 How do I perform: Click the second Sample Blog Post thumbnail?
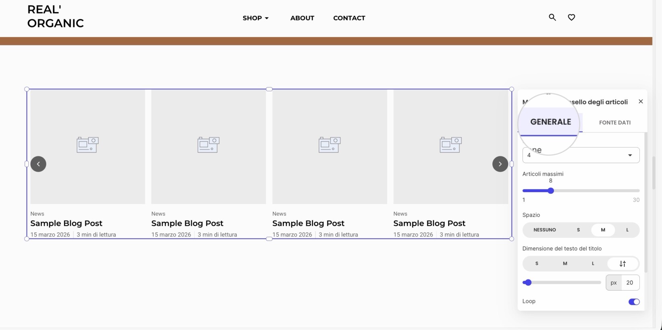click(208, 147)
